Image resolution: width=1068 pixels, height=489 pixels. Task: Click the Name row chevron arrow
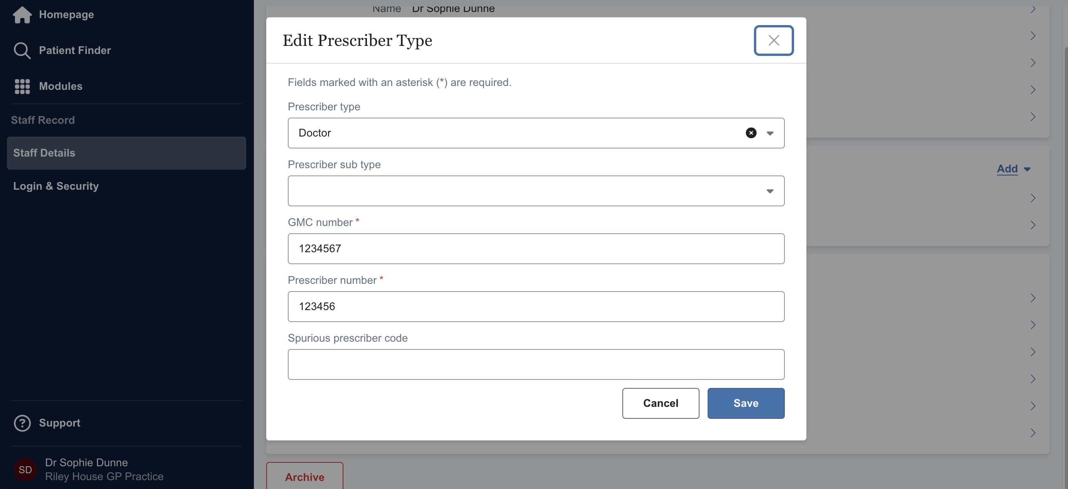click(1033, 9)
